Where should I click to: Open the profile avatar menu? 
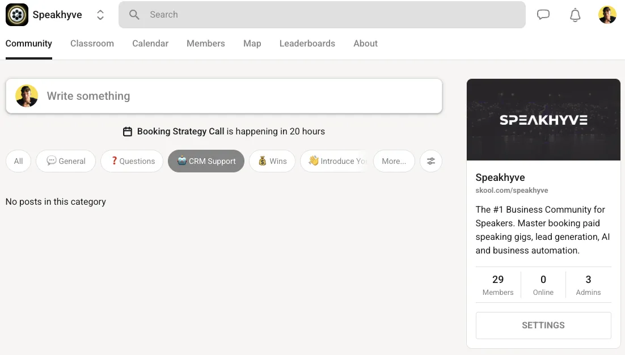pos(607,15)
